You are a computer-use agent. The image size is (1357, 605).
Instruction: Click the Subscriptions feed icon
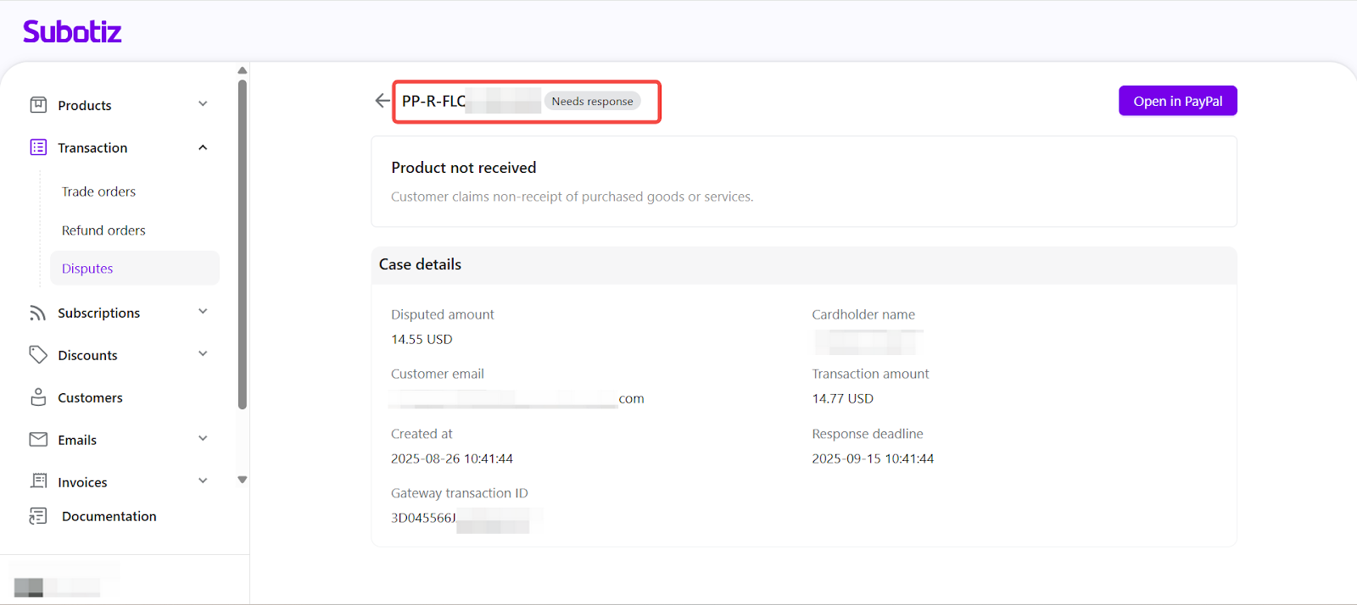click(x=38, y=313)
